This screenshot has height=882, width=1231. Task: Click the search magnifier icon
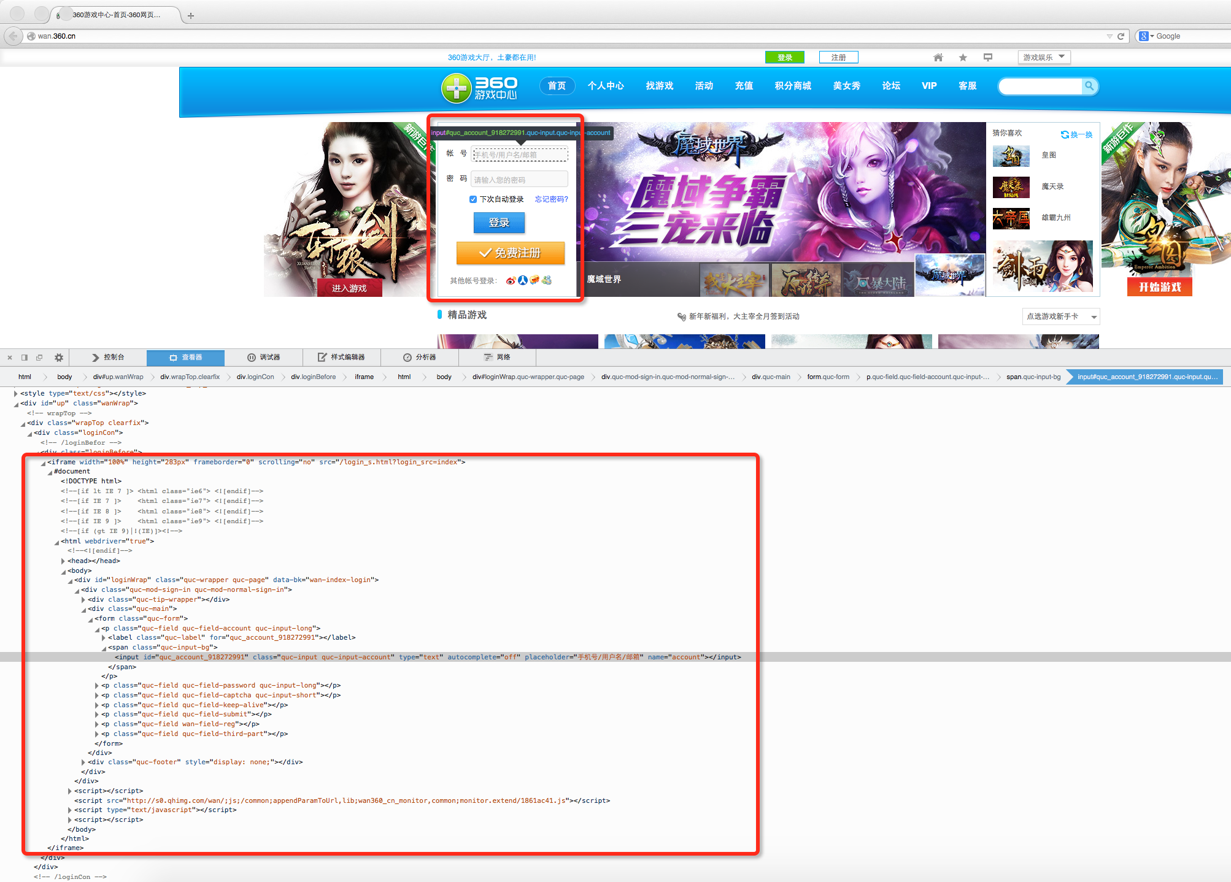pos(1089,86)
